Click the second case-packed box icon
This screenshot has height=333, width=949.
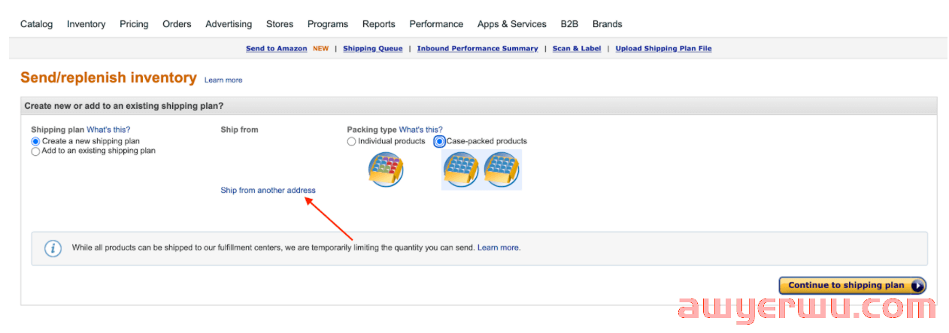click(502, 169)
